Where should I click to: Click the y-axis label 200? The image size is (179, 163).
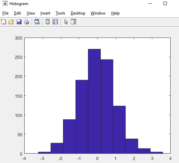pos(19,76)
